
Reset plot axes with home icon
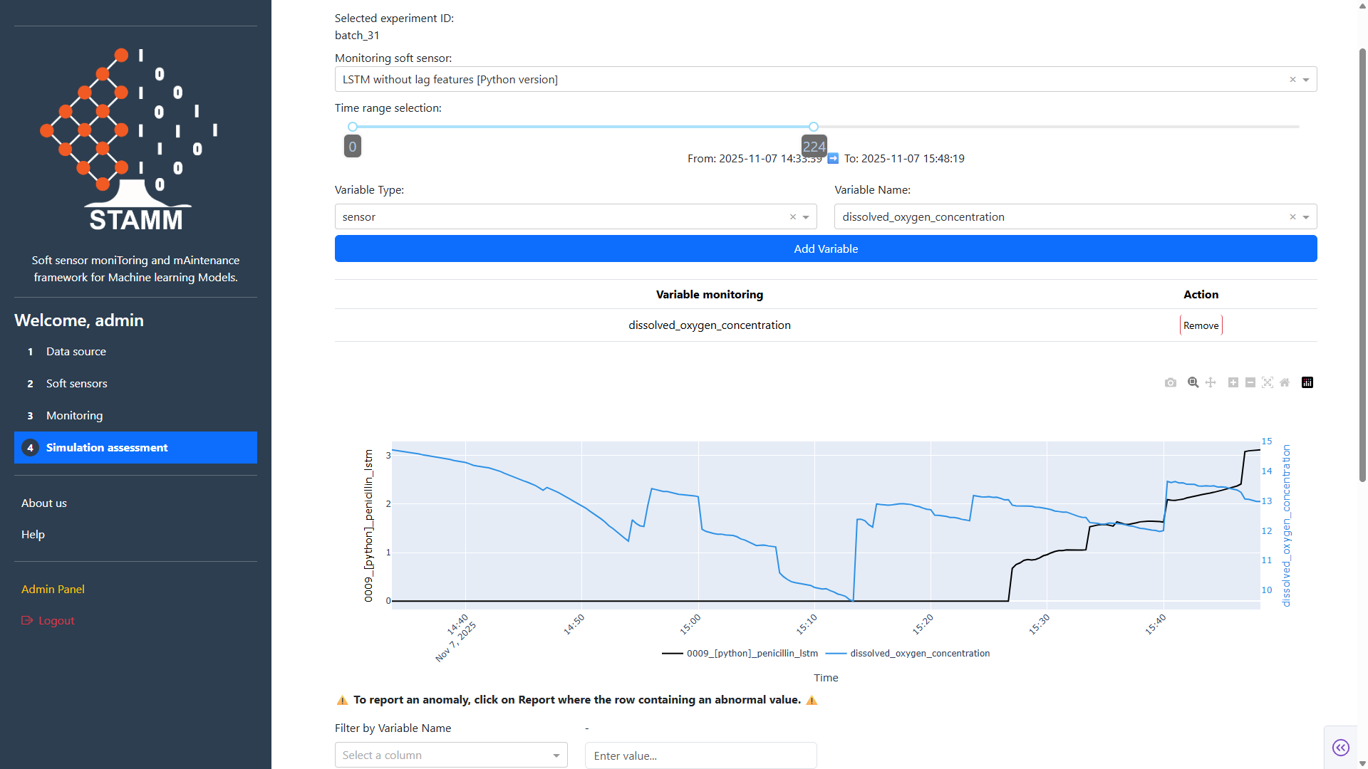coord(1285,383)
